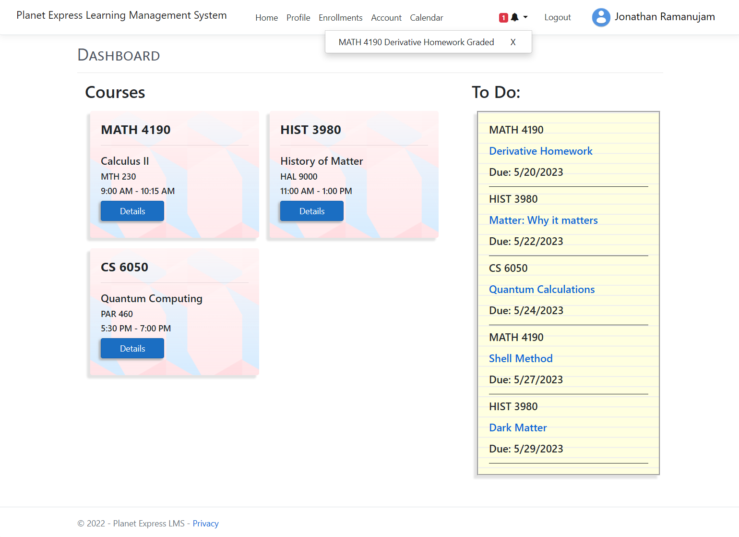Open the Profile menu item
The width and height of the screenshot is (739, 537).
click(298, 18)
